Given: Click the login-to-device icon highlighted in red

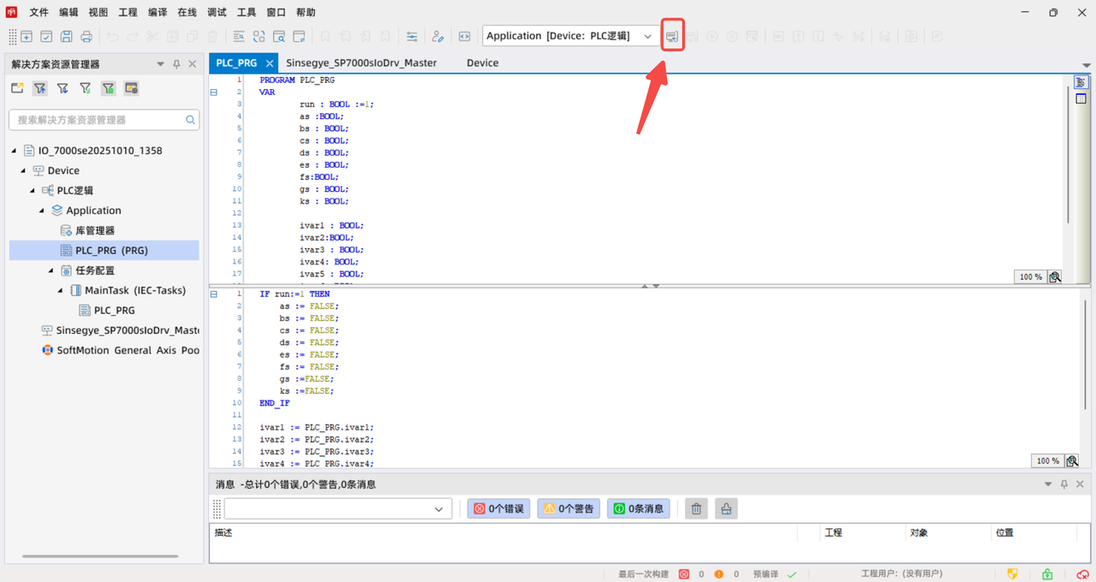Looking at the screenshot, I should (x=672, y=37).
